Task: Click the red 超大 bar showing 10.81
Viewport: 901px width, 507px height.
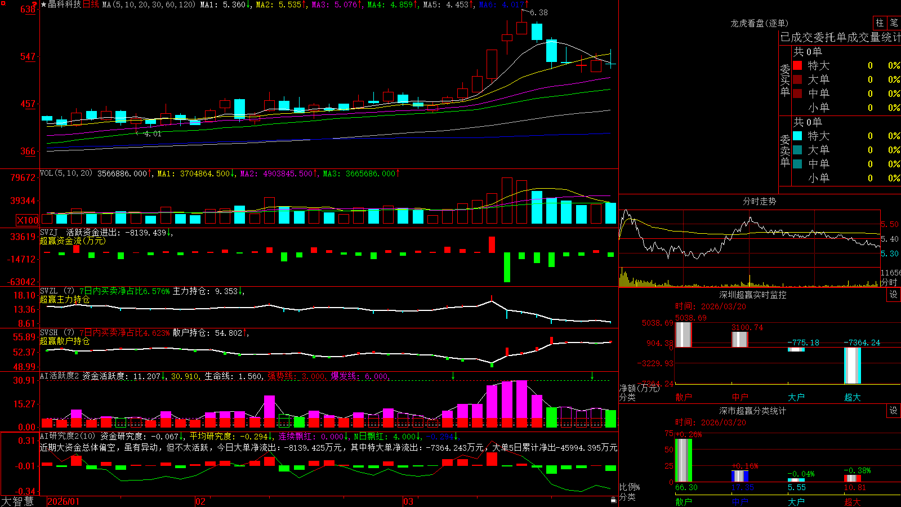Action: click(853, 478)
